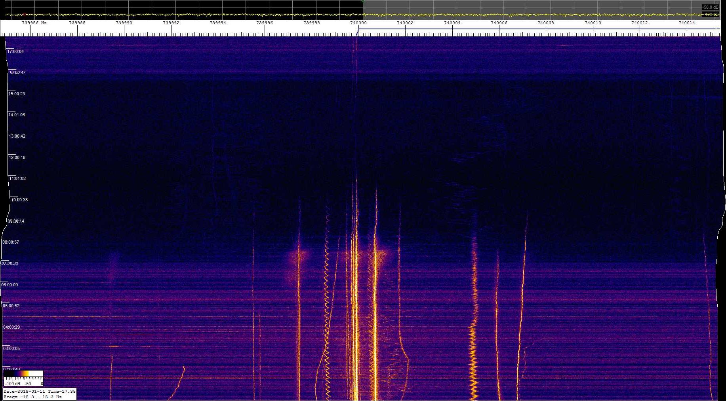
Task: Click the 739990 frequency axis label
Action: [124, 23]
